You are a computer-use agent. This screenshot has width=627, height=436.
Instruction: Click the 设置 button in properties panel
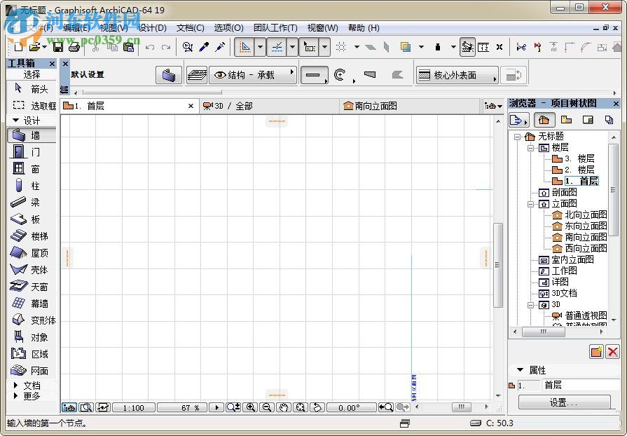tap(564, 402)
